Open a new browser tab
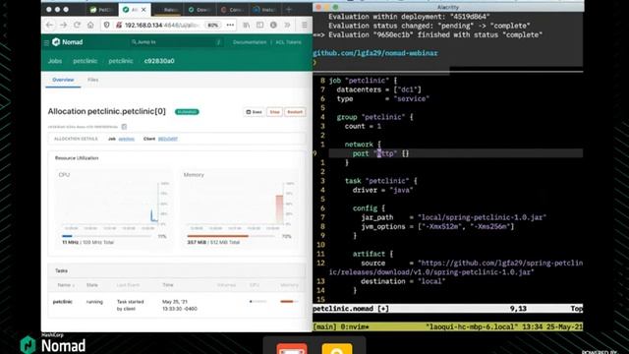The width and height of the screenshot is (629, 354). [288, 10]
